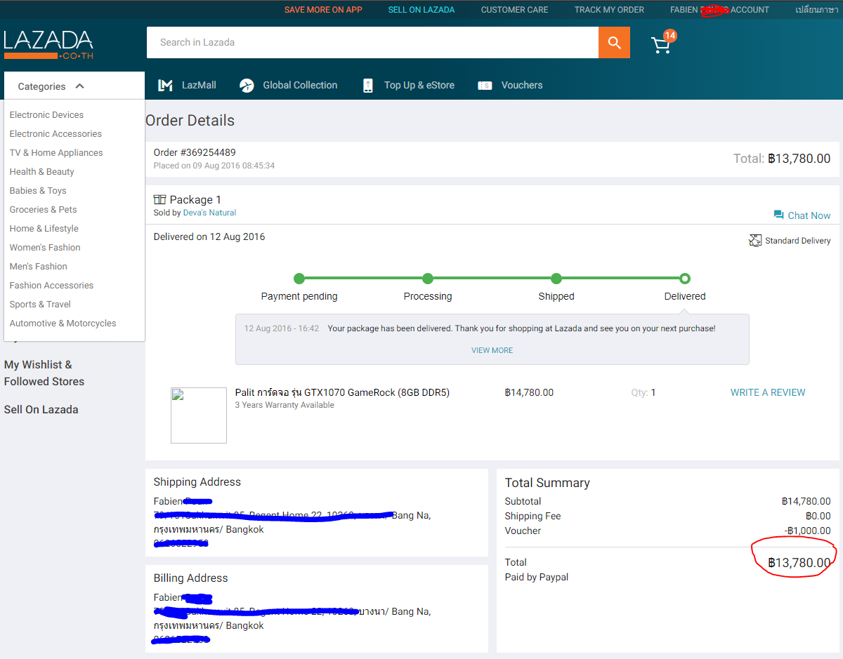This screenshot has height=659, width=843.
Task: Click the Palit GTX1070 GameRock product title
Action: 342,392
